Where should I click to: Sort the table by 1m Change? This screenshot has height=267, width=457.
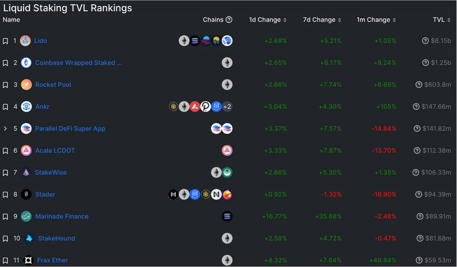point(376,20)
